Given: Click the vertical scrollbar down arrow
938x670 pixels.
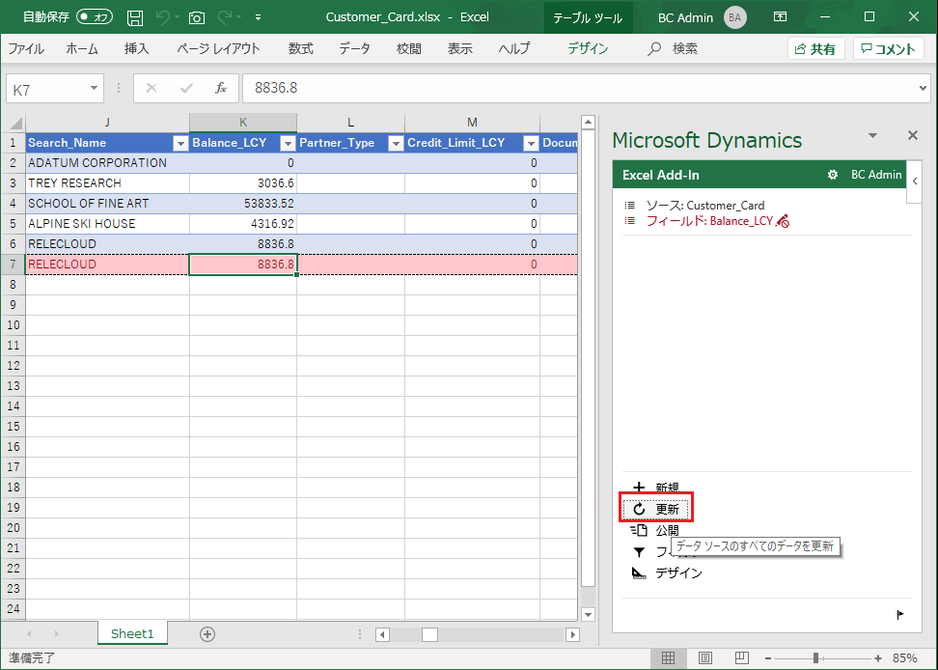Looking at the screenshot, I should click(588, 614).
